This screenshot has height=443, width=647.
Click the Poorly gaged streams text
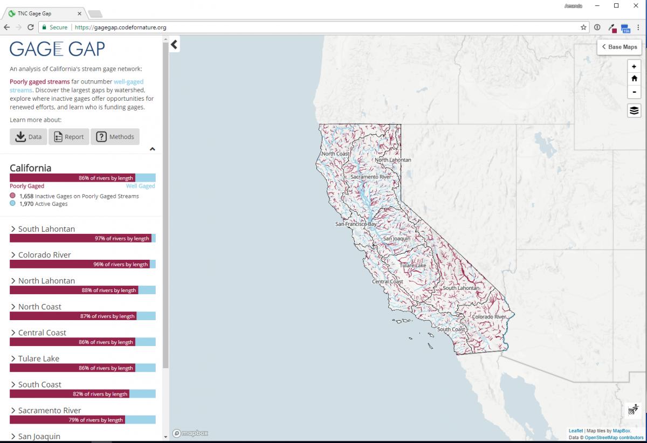click(x=39, y=82)
